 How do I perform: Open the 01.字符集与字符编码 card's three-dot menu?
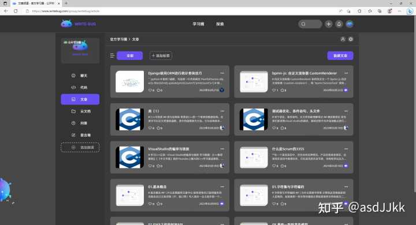tap(346, 187)
